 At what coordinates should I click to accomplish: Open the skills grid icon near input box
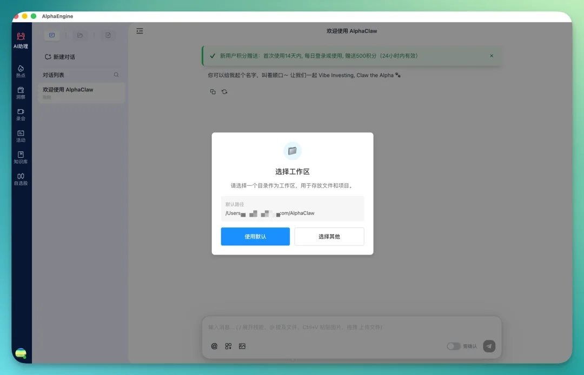[228, 346]
